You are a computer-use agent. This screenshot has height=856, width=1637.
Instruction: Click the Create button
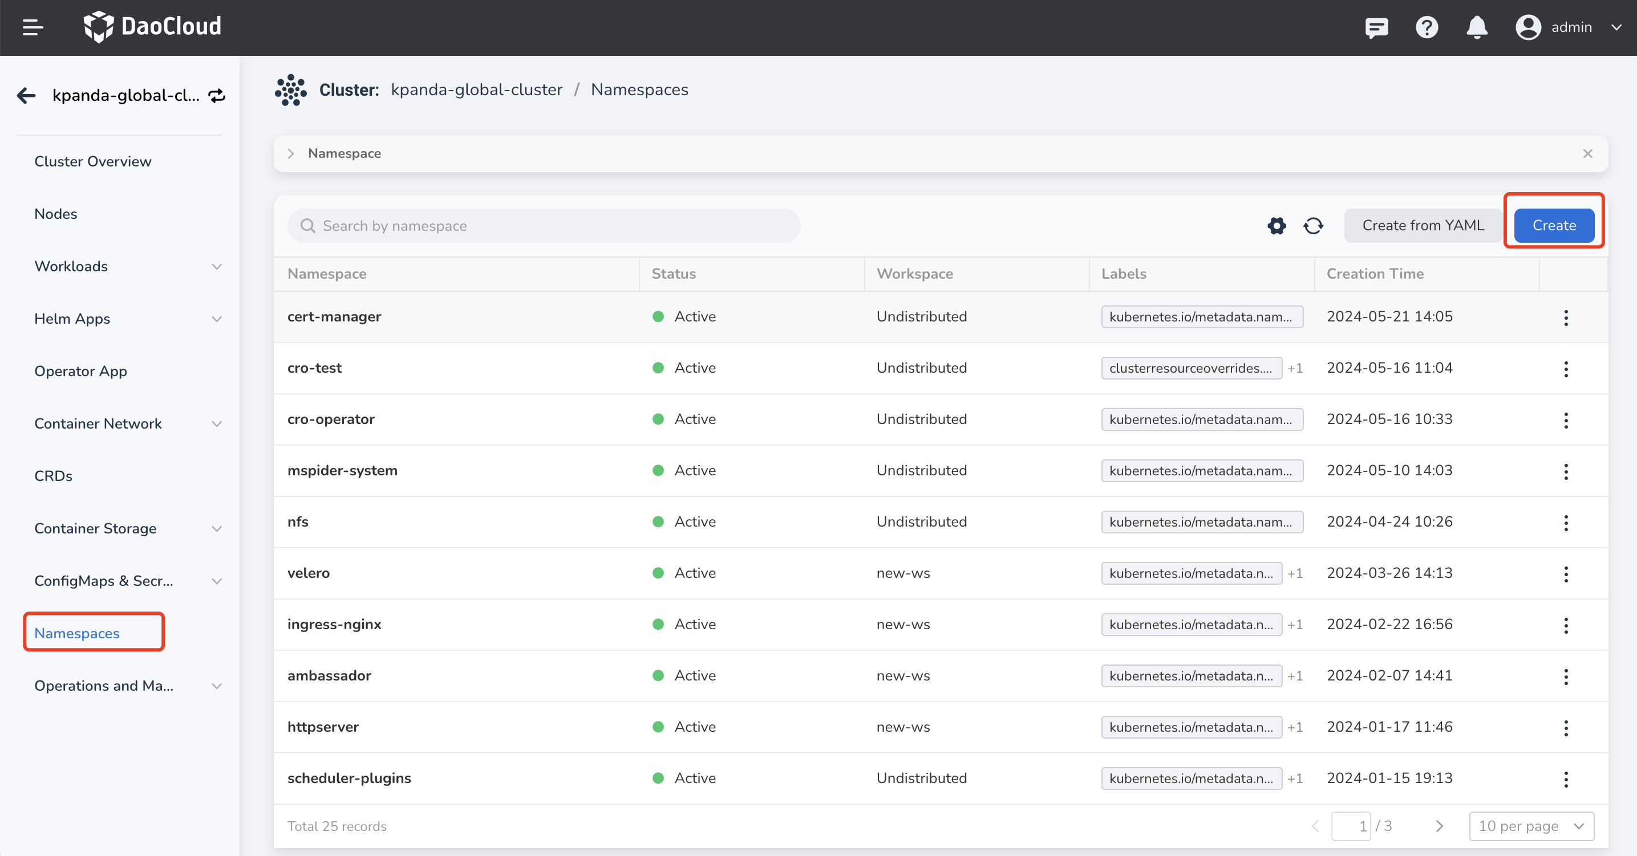[x=1553, y=226]
